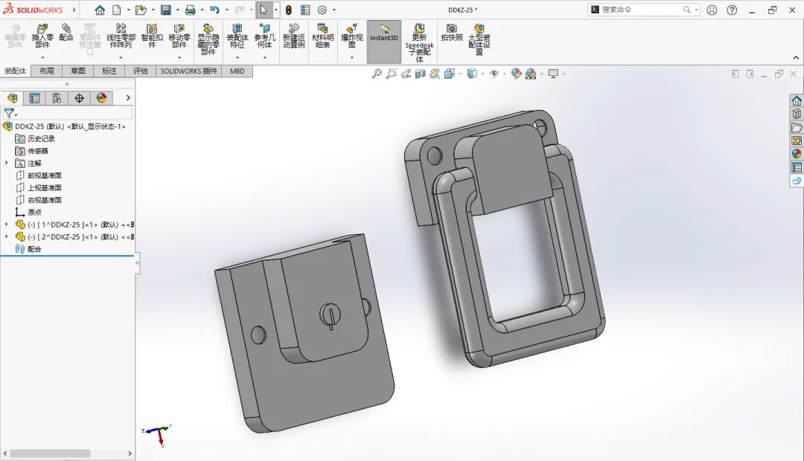Expand the dropdown under 插入零部件
804x461 pixels.
pos(42,58)
